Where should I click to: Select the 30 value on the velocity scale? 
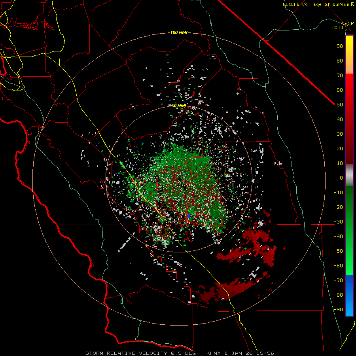coord(340,134)
